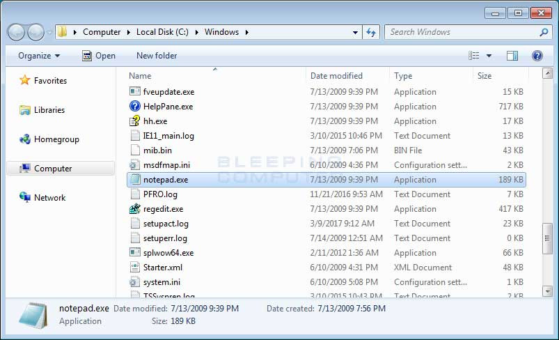The width and height of the screenshot is (559, 340).
Task: Select Libraries in navigation pane
Action: (x=49, y=110)
